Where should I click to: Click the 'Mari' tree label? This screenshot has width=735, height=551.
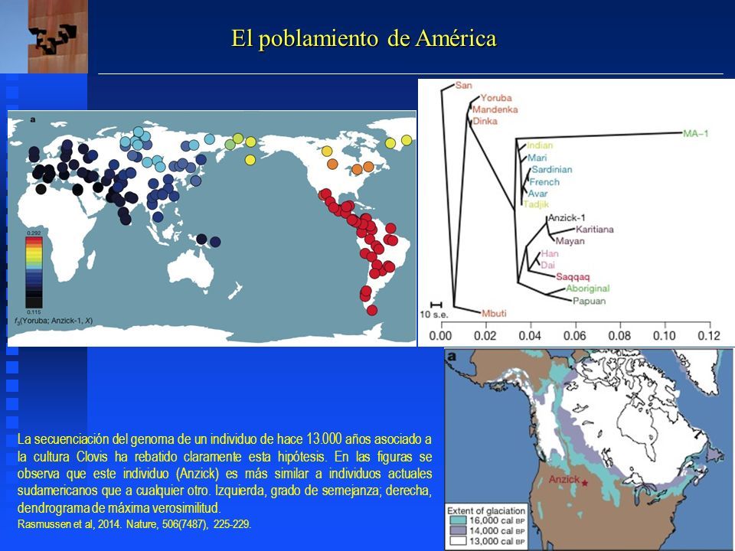click(537, 158)
